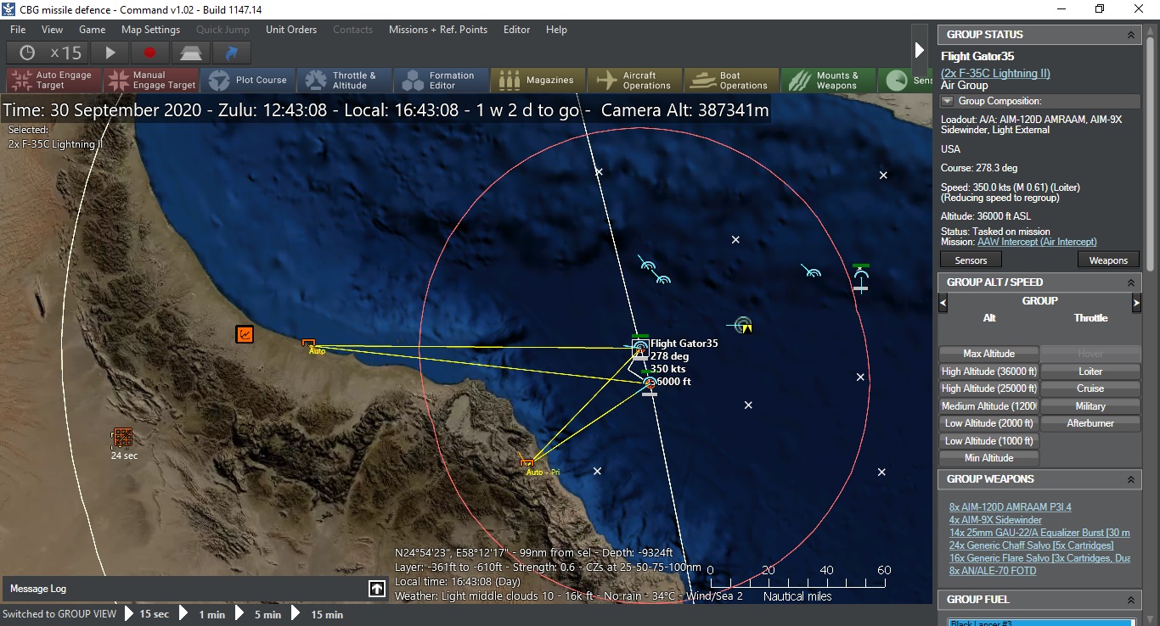This screenshot has width=1160, height=626.
Task: Set throttle to Loiter
Action: [1090, 372]
